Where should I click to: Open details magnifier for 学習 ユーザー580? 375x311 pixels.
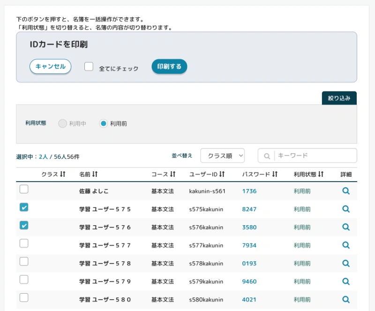tap(346, 300)
